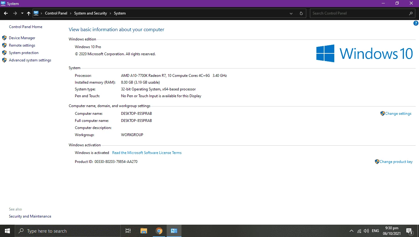The image size is (419, 237).
Task: Click Change settings for computer name
Action: click(x=398, y=114)
